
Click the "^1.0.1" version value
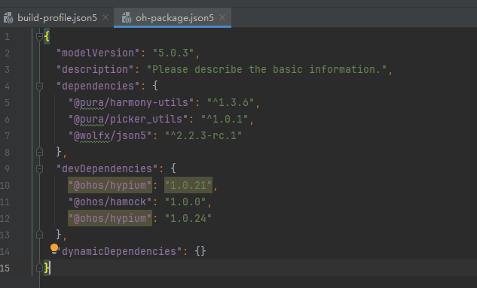(x=225, y=119)
